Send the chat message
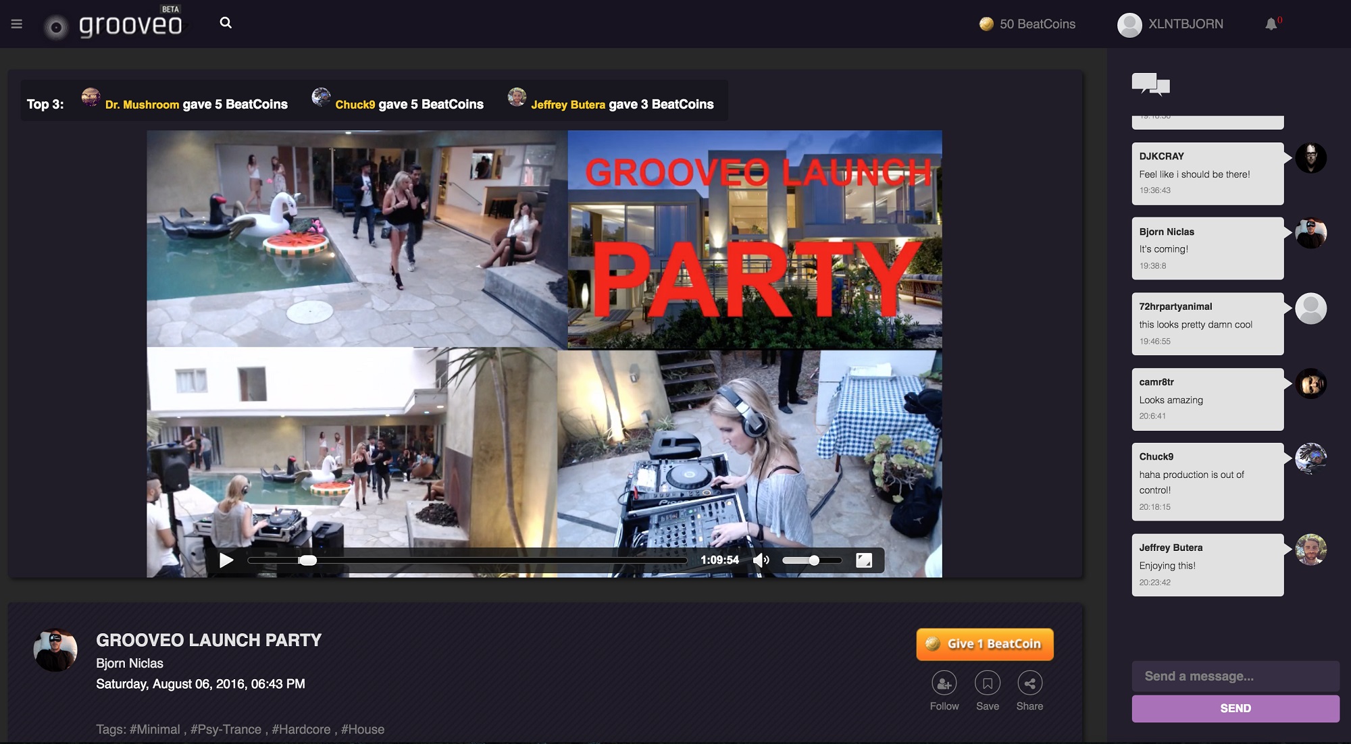Viewport: 1351px width, 744px height. (x=1235, y=708)
